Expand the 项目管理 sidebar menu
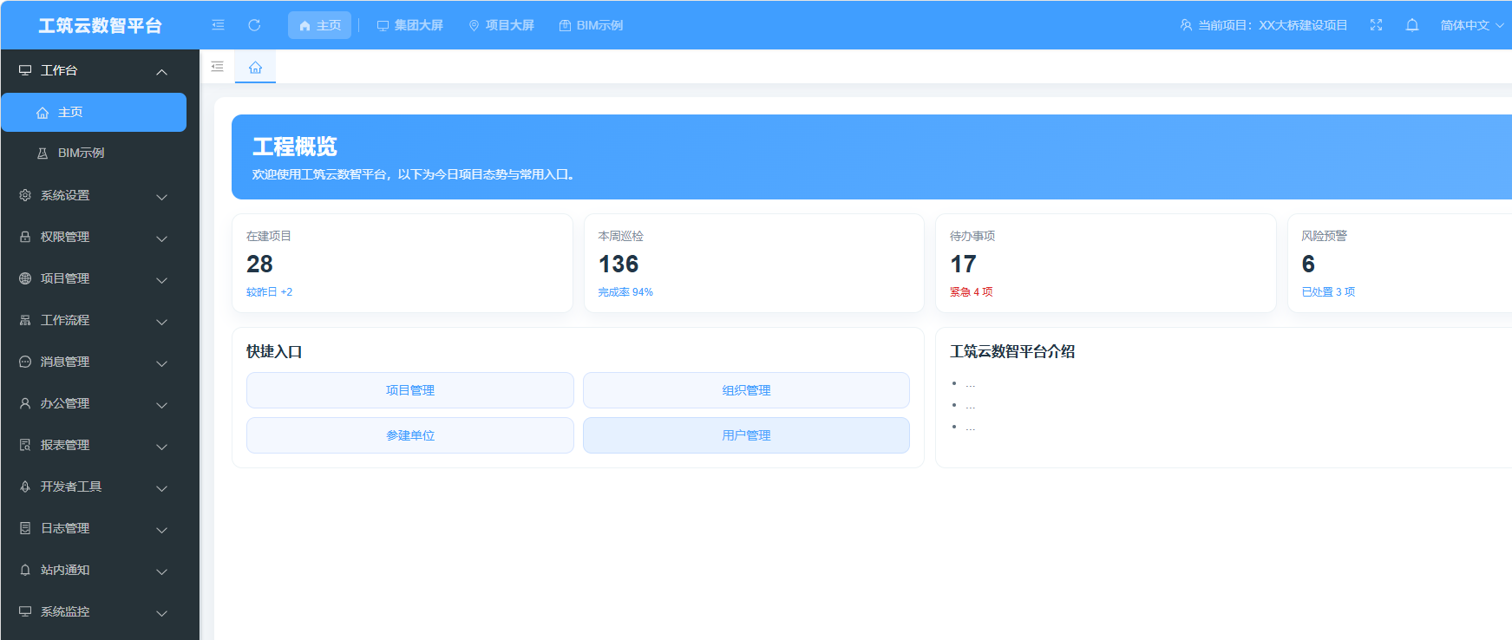The width and height of the screenshot is (1512, 640). [x=161, y=280]
